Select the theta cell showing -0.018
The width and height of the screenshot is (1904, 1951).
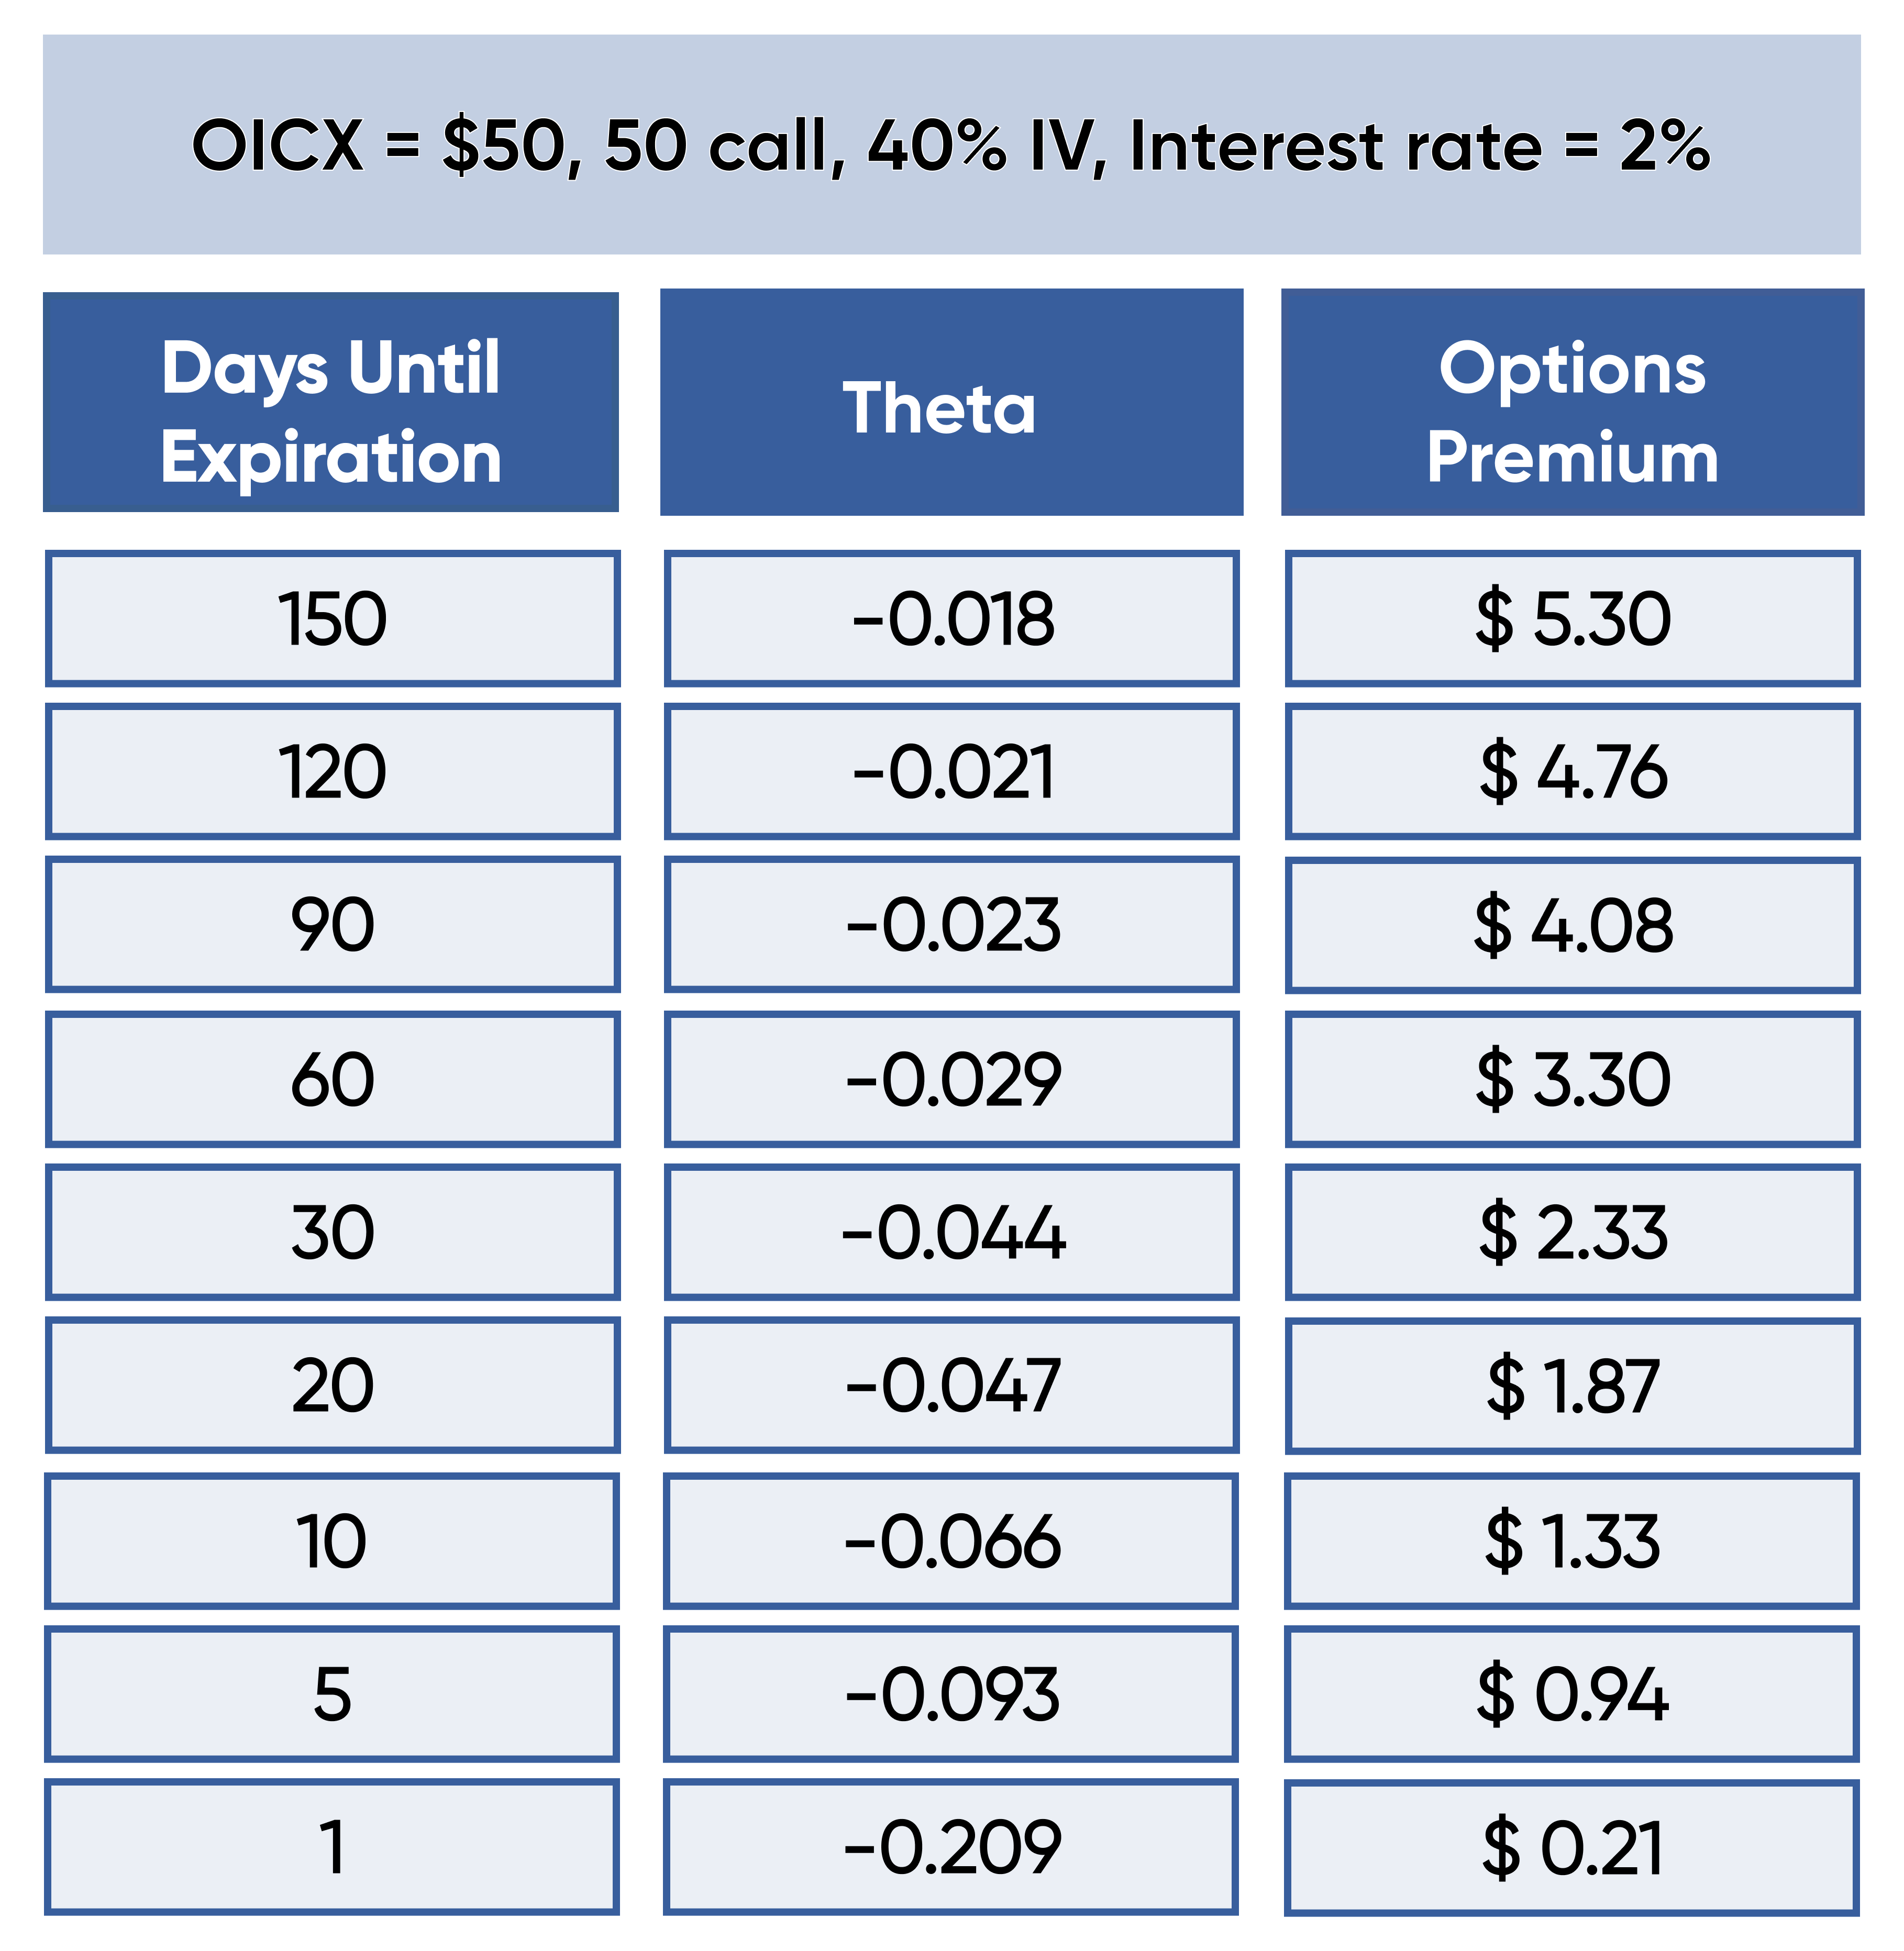[951, 618]
